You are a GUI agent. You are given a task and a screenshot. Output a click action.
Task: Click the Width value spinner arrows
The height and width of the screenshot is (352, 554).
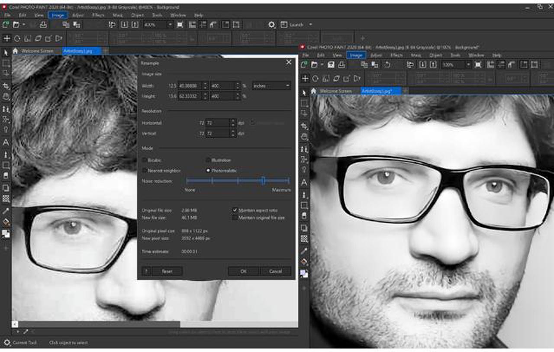(x=205, y=86)
